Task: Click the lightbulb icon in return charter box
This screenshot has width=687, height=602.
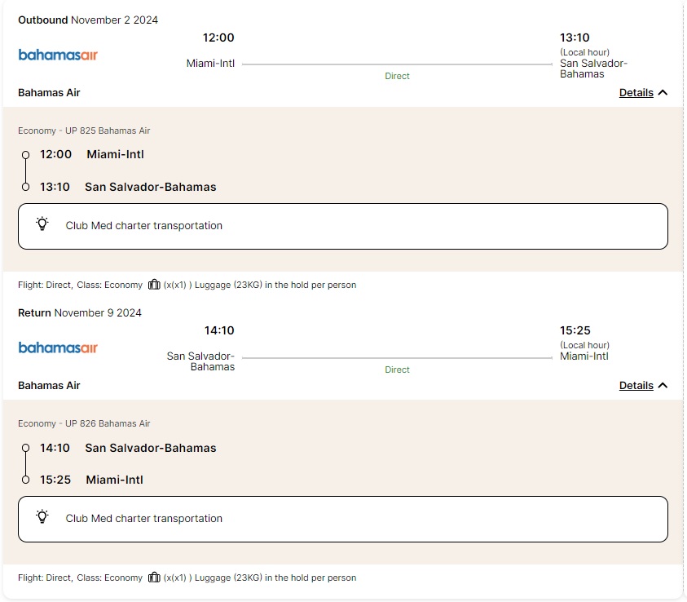Action: coord(42,517)
